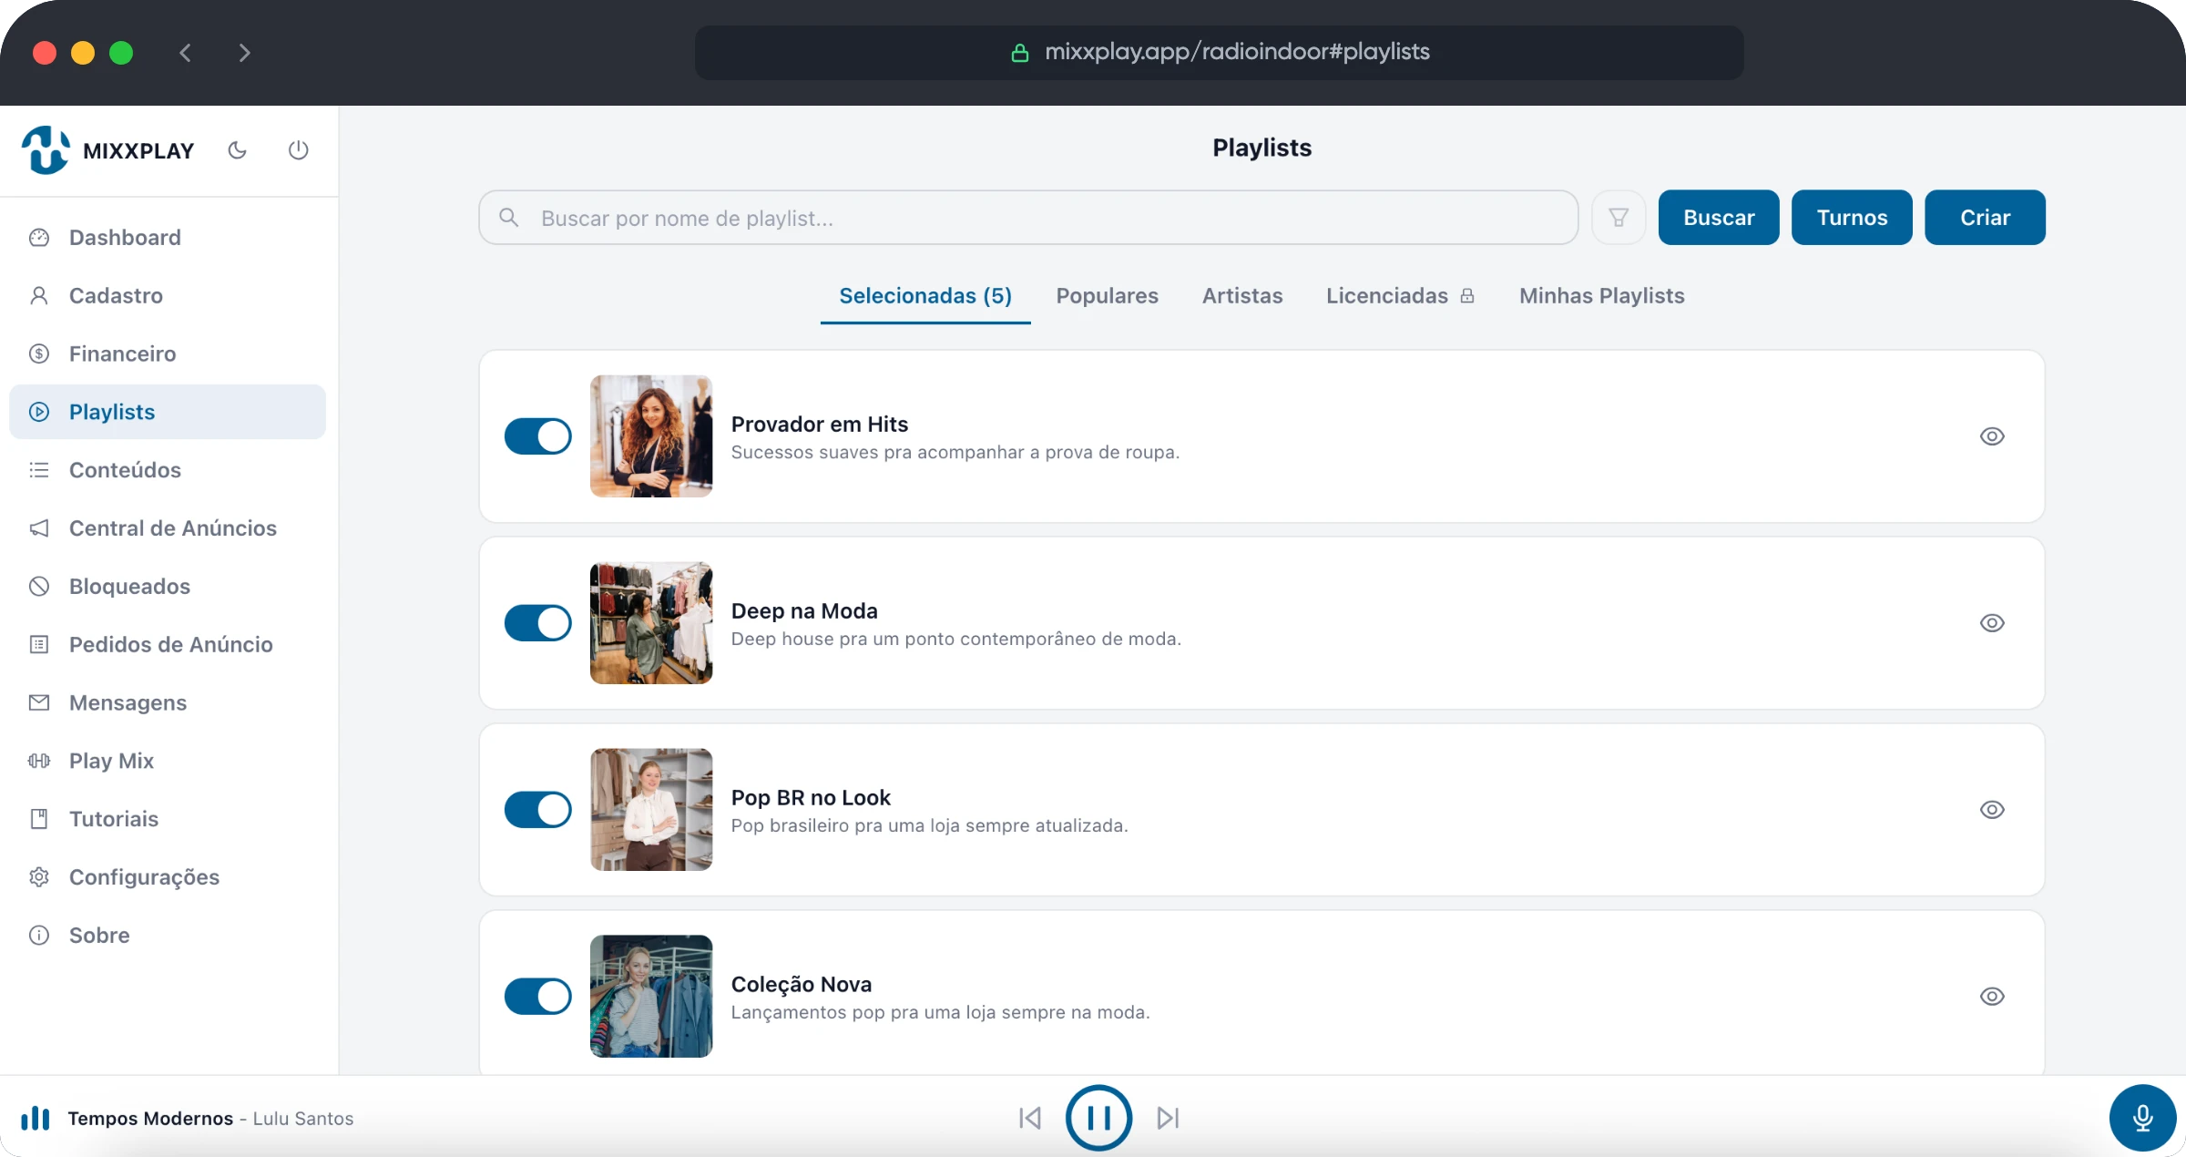The width and height of the screenshot is (2186, 1157).
Task: Open Play Mix from sidebar
Action: click(x=168, y=761)
